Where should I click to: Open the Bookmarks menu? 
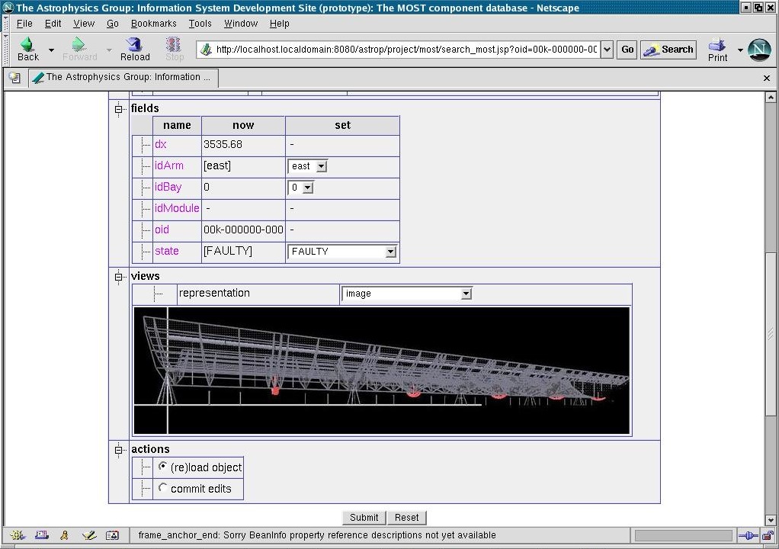point(153,24)
